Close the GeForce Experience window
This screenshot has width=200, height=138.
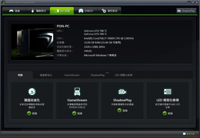point(197,2)
